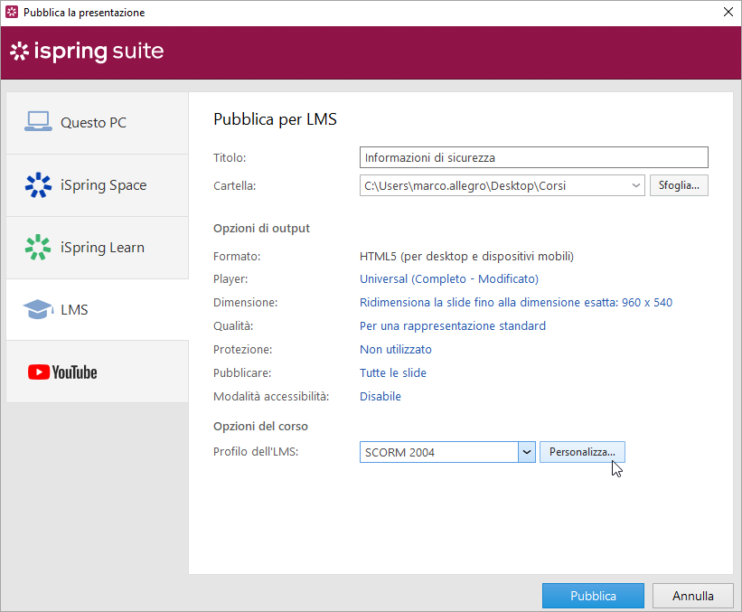This screenshot has height=612, width=742.
Task: Cancel with the Annulla button
Action: 693,596
